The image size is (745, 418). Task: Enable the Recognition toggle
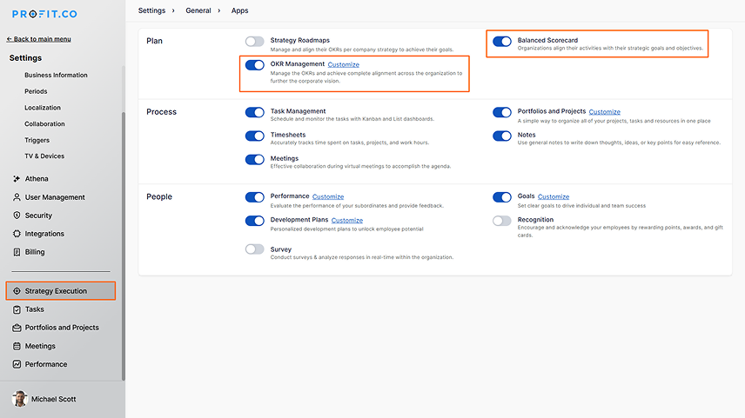pyautogui.click(x=501, y=221)
